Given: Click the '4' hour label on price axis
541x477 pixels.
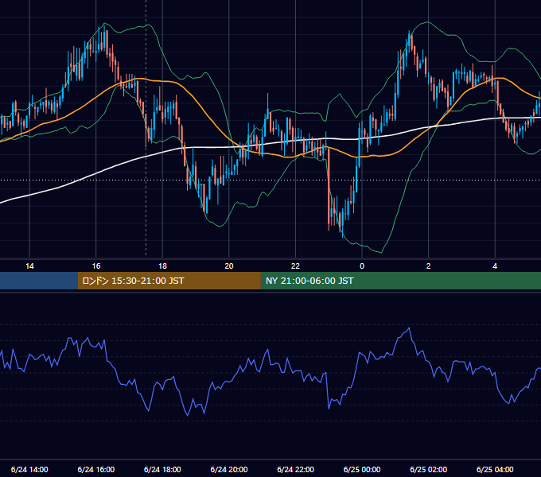Looking at the screenshot, I should click(495, 266).
